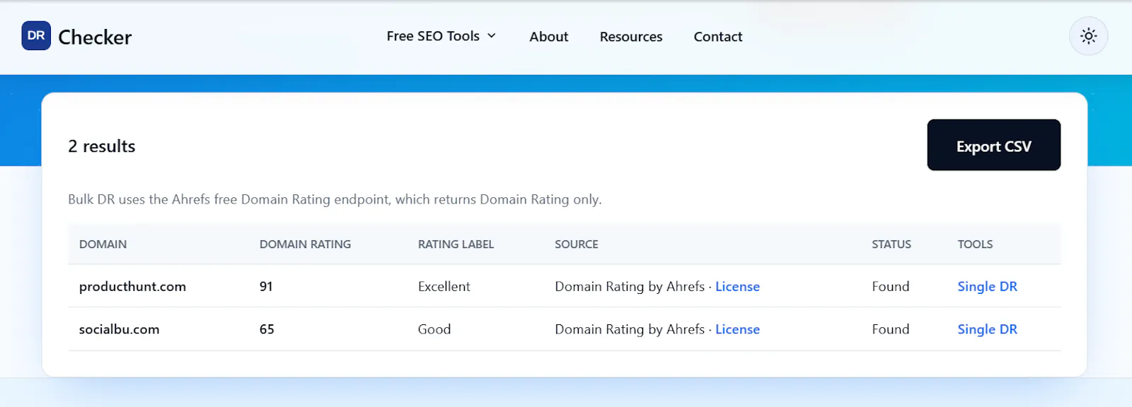Click the Bulk DR Ahrefs description text
The width and height of the screenshot is (1132, 407).
pyautogui.click(x=335, y=199)
